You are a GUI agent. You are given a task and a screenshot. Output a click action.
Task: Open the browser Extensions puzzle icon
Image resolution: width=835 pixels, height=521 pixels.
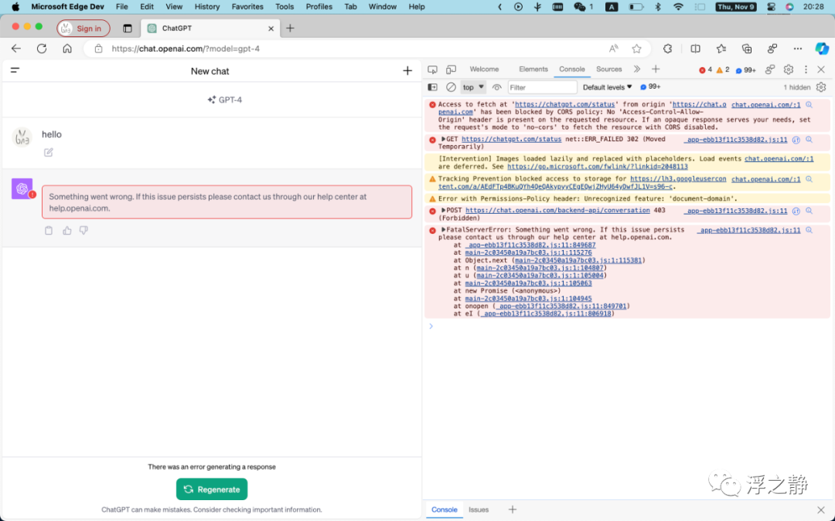point(668,49)
